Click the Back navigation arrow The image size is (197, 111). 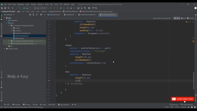tap(13, 8)
